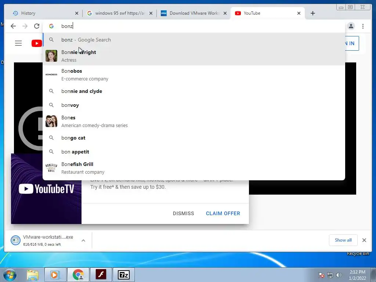The width and height of the screenshot is (376, 282).
Task: Close the YouTube tab
Action: click(299, 13)
